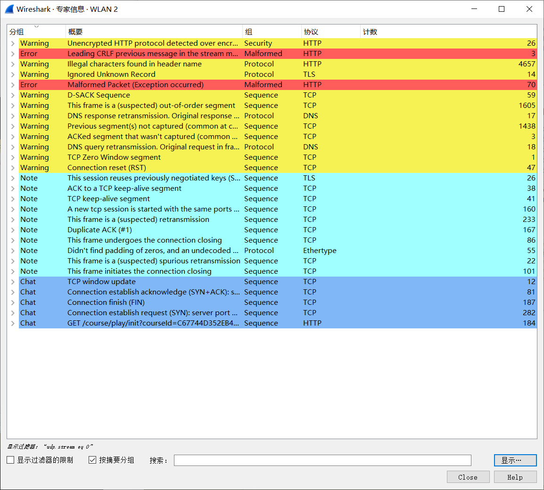Sort by the 计数 column header
The image size is (544, 490).
(x=449, y=32)
